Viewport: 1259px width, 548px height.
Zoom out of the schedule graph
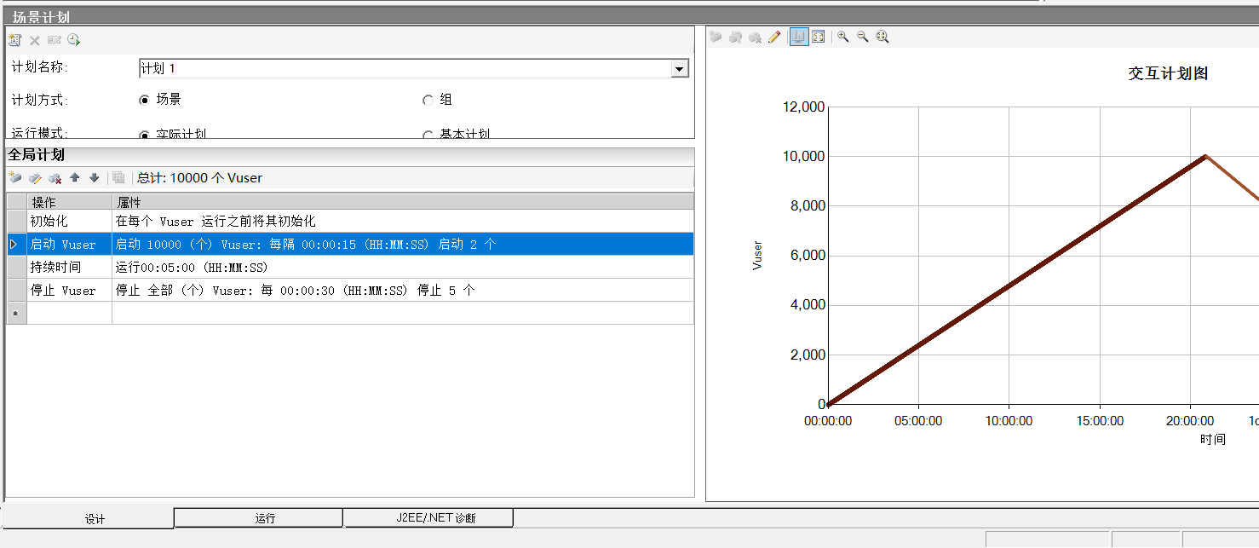[x=862, y=36]
